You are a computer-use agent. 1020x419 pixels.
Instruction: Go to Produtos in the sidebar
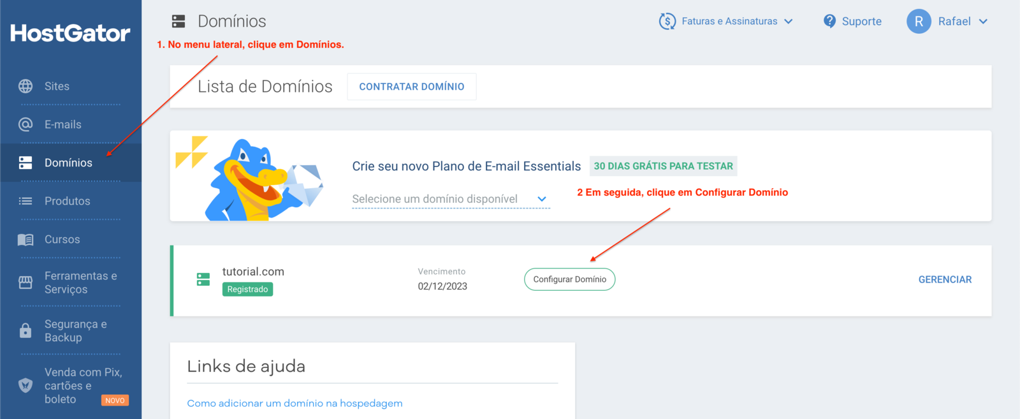pyautogui.click(x=68, y=201)
